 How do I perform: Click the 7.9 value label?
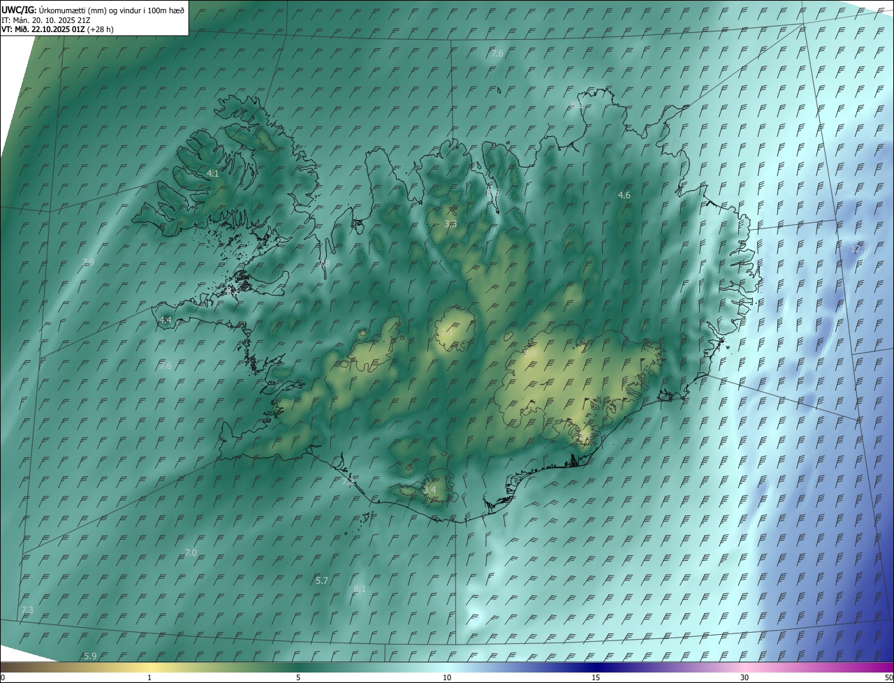pos(88,263)
